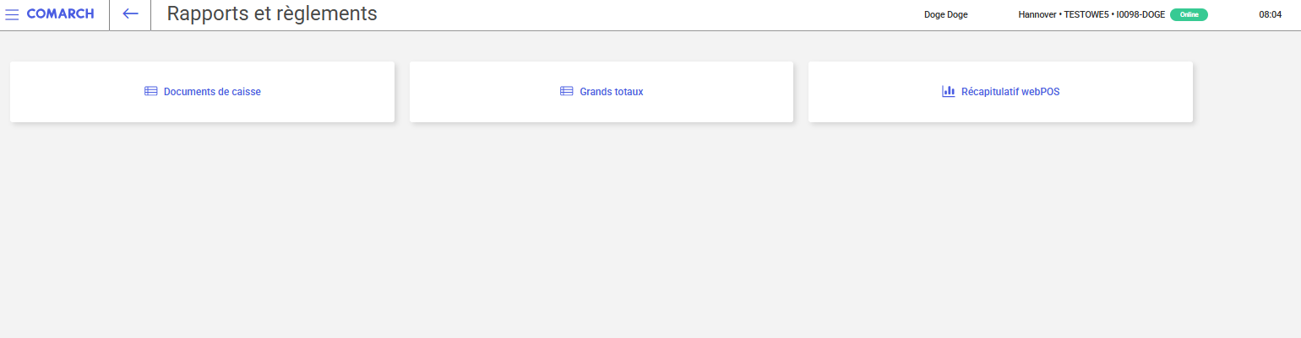Screen dimensions: 1301x338
Task: Click the Hannover location text
Action: (1037, 14)
